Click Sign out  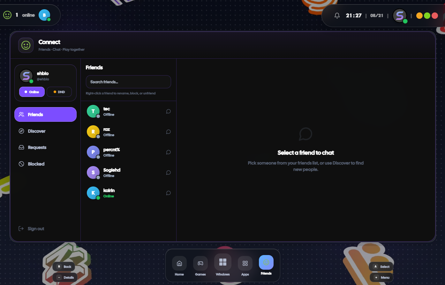point(31,229)
